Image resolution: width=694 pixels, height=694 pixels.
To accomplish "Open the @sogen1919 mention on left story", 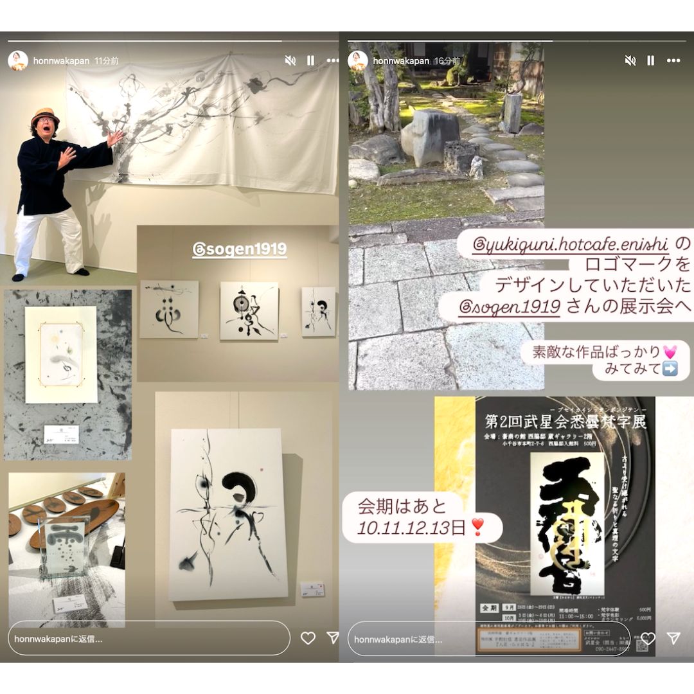I will pos(239,249).
